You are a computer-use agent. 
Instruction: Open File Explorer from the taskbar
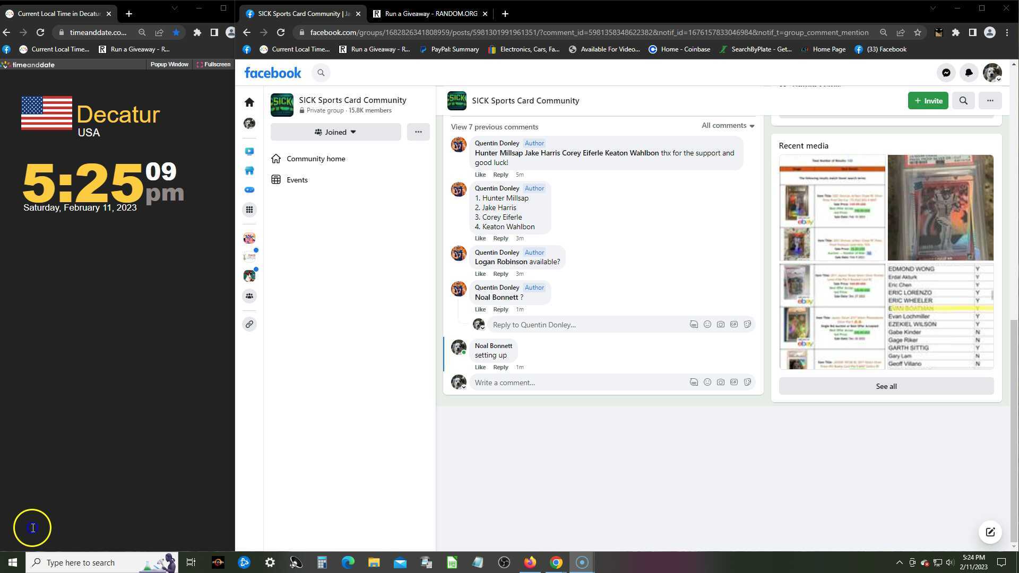(x=374, y=562)
